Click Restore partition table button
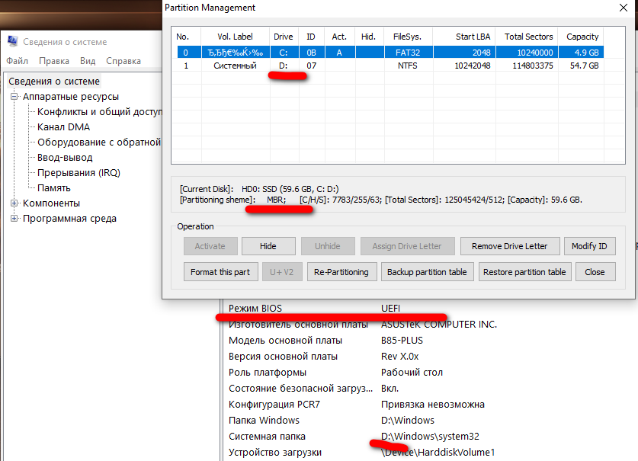This screenshot has height=461, width=638. pos(525,272)
